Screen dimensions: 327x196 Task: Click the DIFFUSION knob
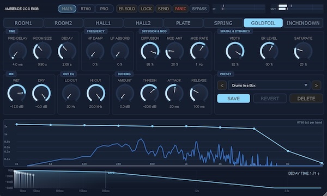150,51
